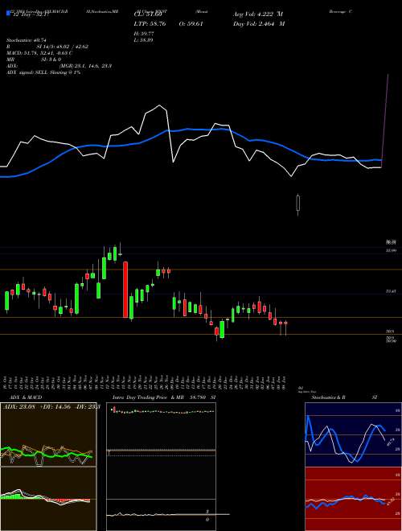Select the O: 59.61 open price

coord(191,23)
